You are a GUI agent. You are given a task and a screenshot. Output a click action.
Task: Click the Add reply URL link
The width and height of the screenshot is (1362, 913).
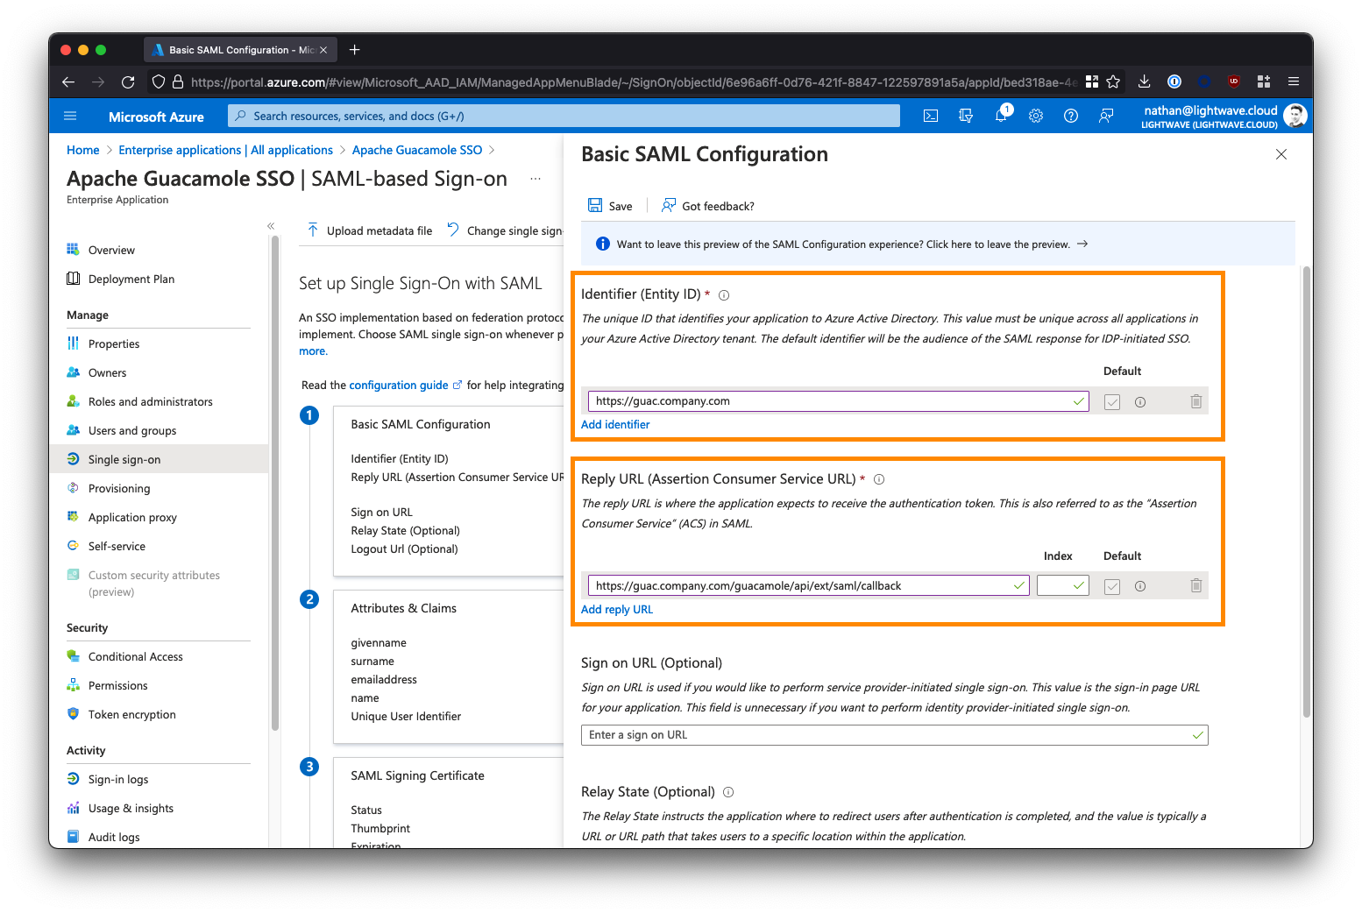pos(617,610)
